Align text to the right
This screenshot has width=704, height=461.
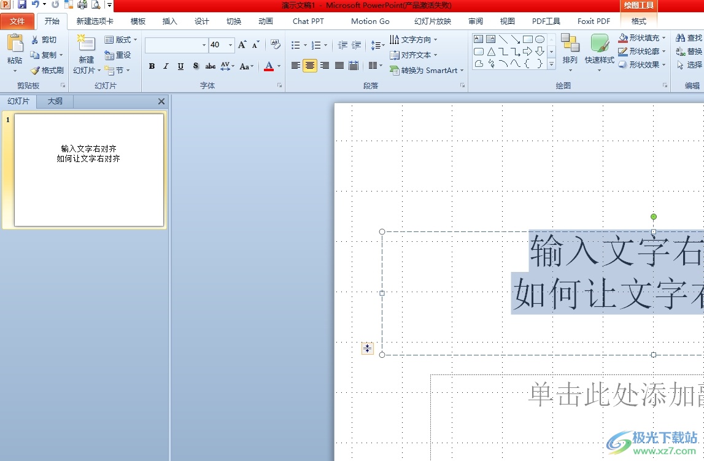click(x=325, y=66)
